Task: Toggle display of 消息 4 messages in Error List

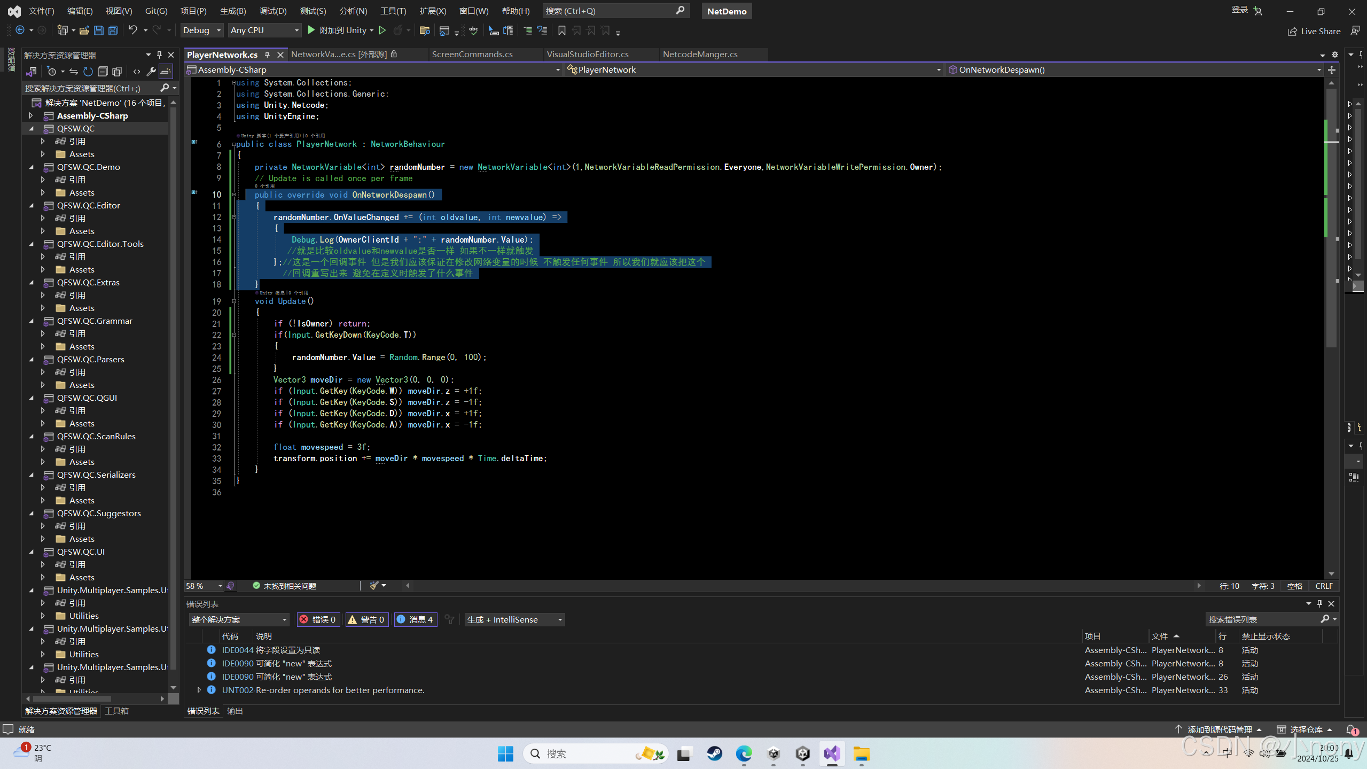Action: (x=416, y=619)
